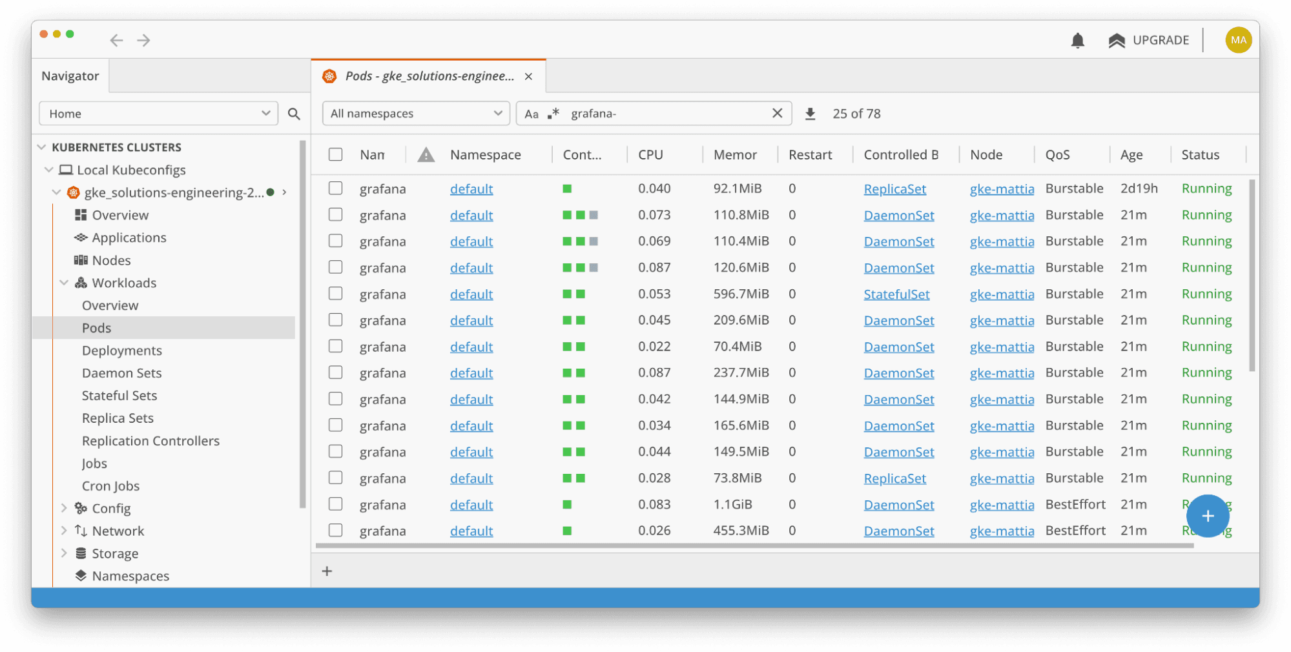
Task: Open Workloads Overview item
Action: pos(110,305)
